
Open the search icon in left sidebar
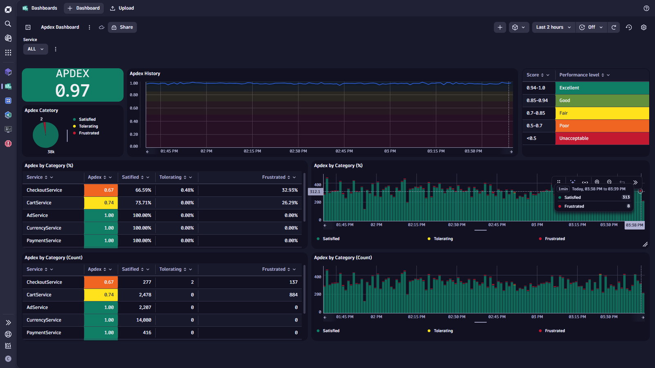(x=8, y=24)
